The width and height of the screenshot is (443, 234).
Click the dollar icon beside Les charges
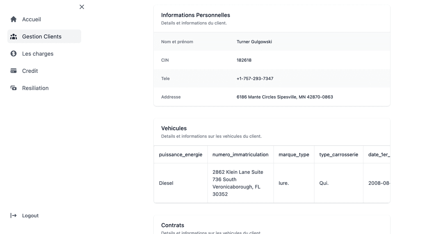[14, 54]
